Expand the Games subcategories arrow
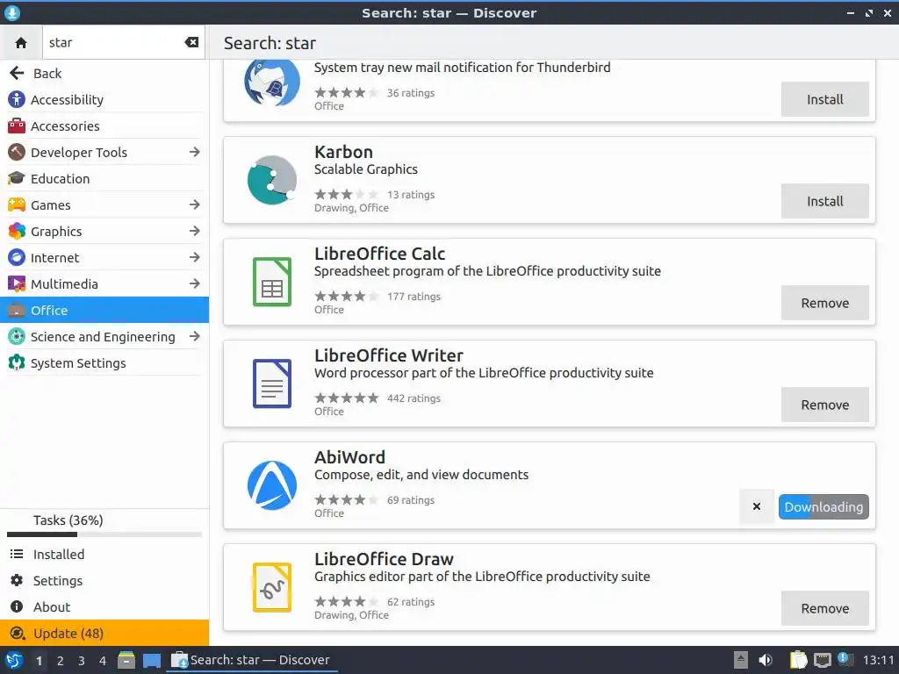899x674 pixels. (x=194, y=204)
